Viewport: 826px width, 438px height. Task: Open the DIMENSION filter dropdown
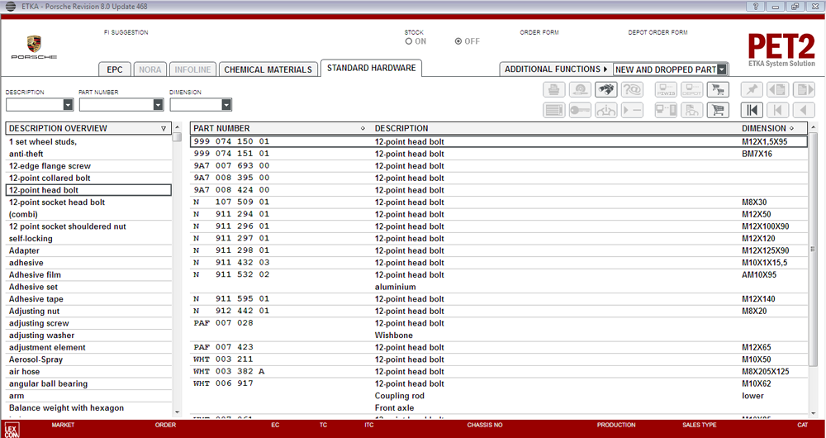(x=226, y=105)
